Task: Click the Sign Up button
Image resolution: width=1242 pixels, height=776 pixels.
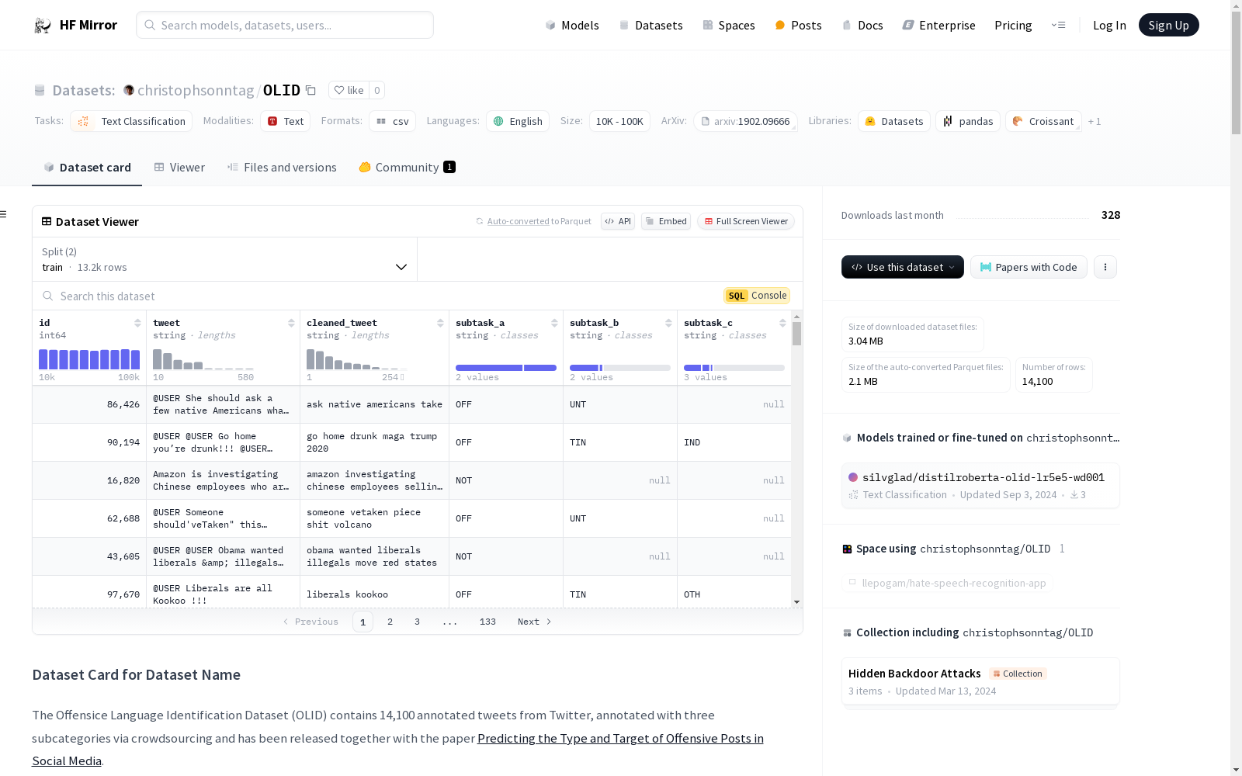Action: (1168, 25)
